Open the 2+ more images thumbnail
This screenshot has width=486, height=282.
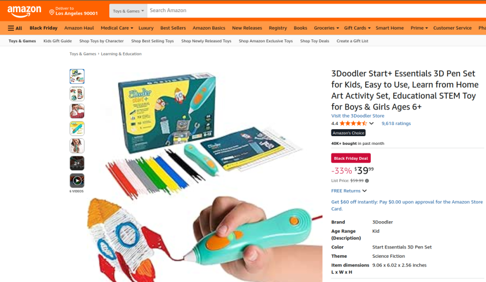(77, 163)
